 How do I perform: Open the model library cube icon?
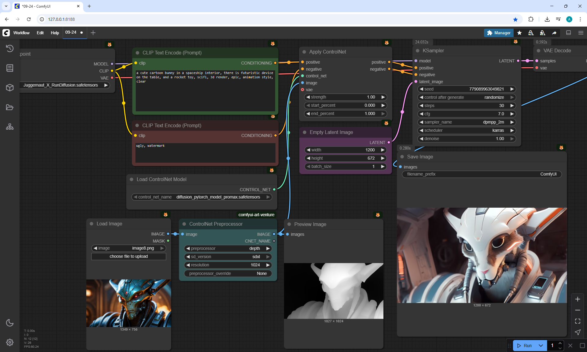10,88
